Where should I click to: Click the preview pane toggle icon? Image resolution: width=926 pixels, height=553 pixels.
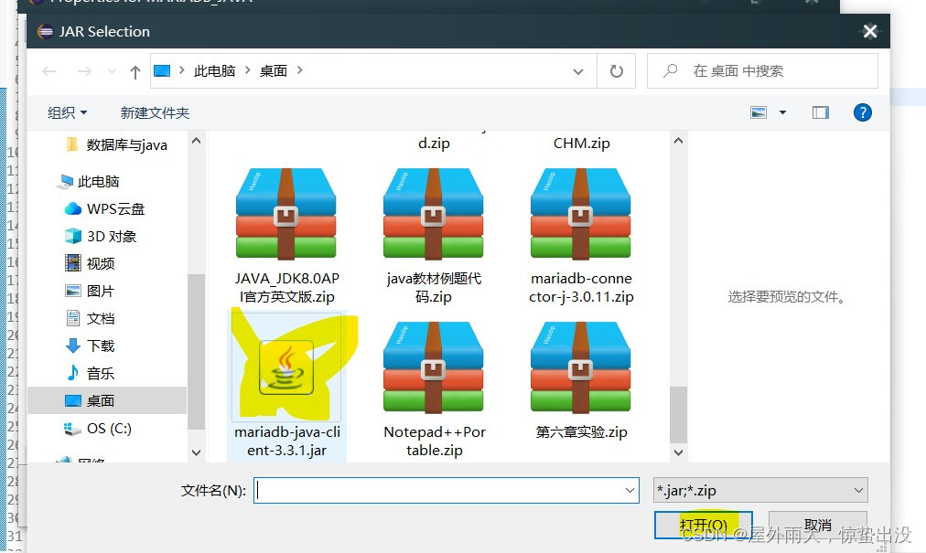point(820,112)
